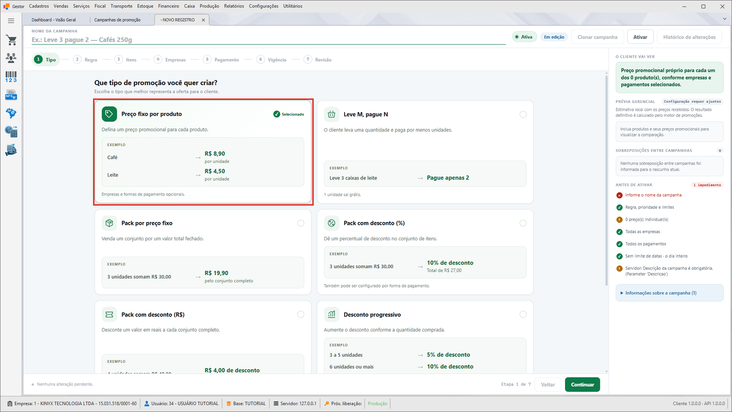
Task: Click the Continuar button
Action: (x=582, y=385)
